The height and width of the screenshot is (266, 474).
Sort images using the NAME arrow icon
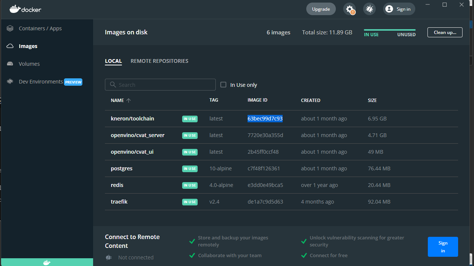pos(129,100)
